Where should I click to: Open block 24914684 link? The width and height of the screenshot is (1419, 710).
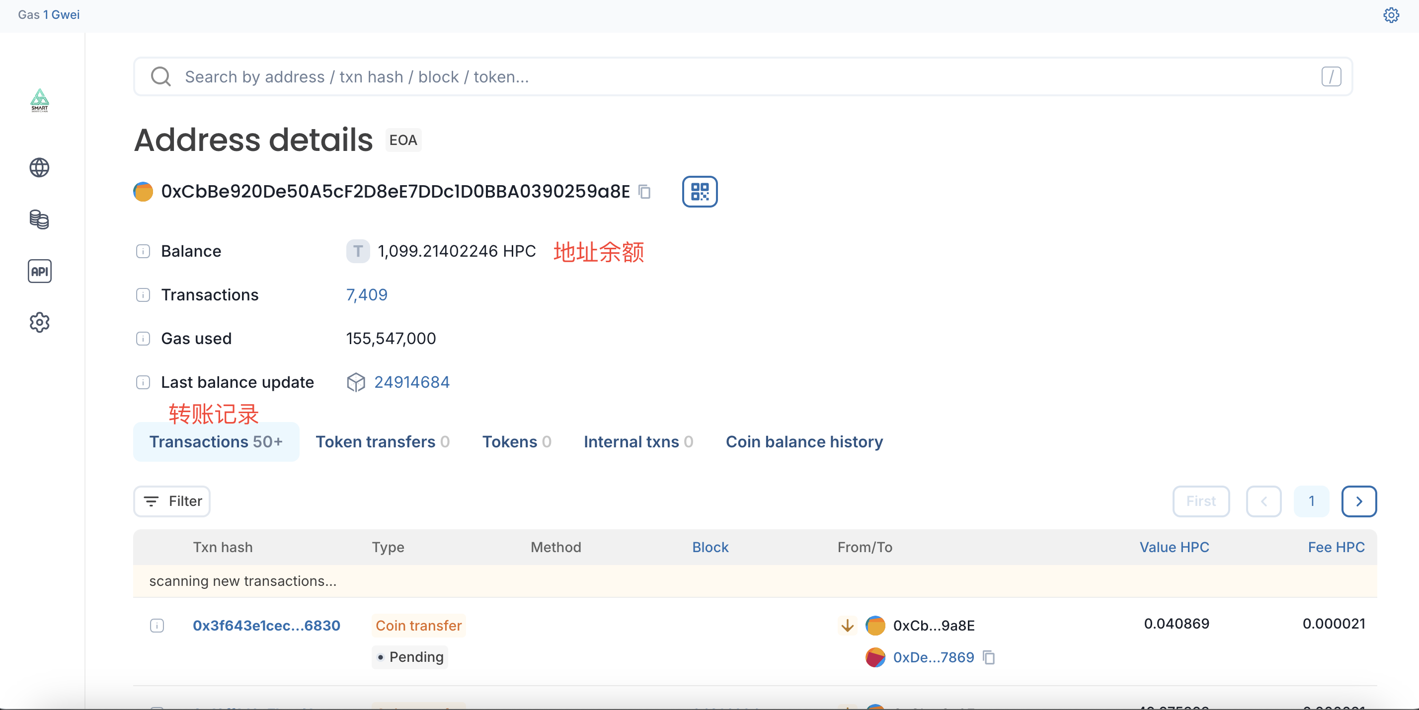[411, 382]
